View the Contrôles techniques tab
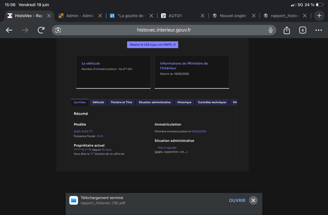Viewport: 328px width, 215px height. coord(212,102)
